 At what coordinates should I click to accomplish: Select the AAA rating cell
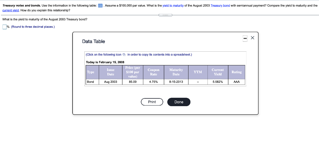(237, 82)
